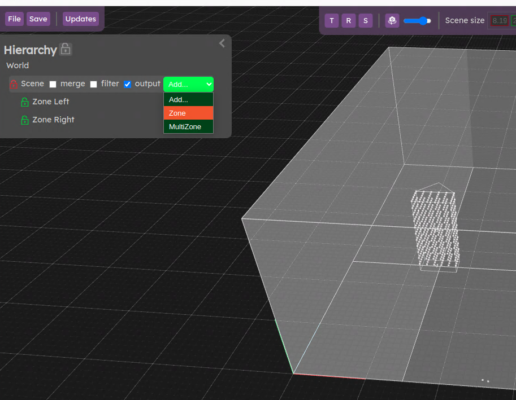The image size is (516, 400).
Task: Click the green lock next to Zone Right
Action: 25,120
